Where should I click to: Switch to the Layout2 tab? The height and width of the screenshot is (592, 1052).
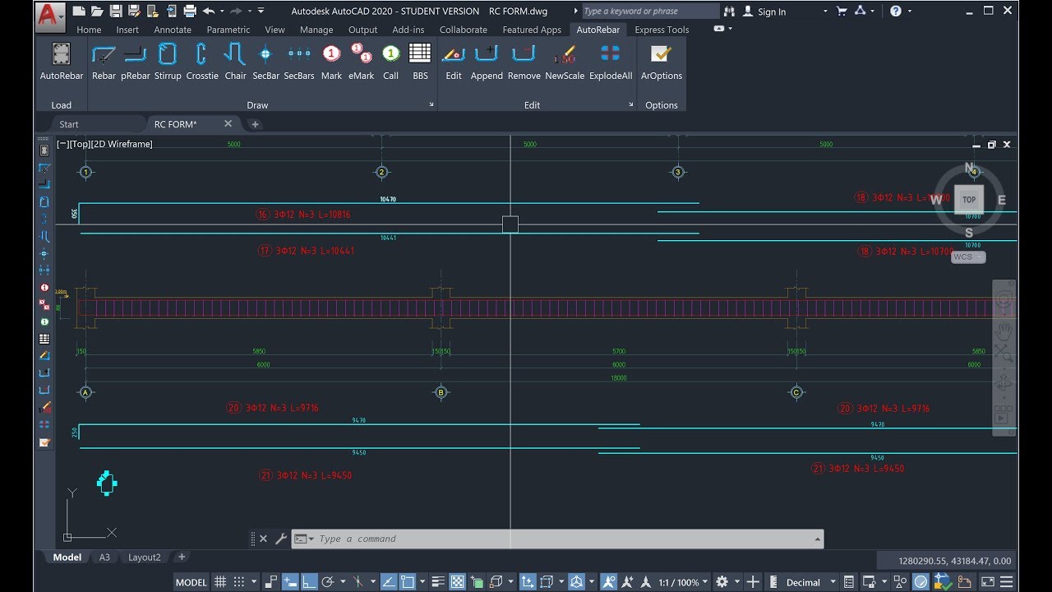click(x=145, y=557)
